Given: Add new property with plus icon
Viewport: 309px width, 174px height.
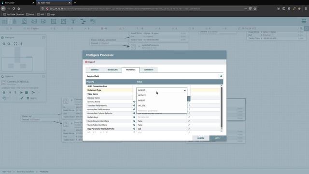Looking at the screenshot, I should (221, 76).
